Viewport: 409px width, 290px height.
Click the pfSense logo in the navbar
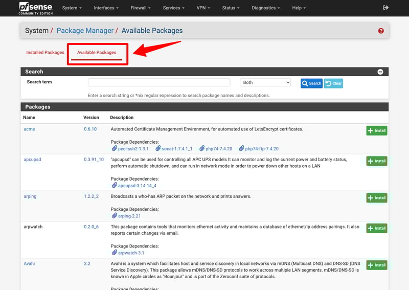pyautogui.click(x=35, y=8)
